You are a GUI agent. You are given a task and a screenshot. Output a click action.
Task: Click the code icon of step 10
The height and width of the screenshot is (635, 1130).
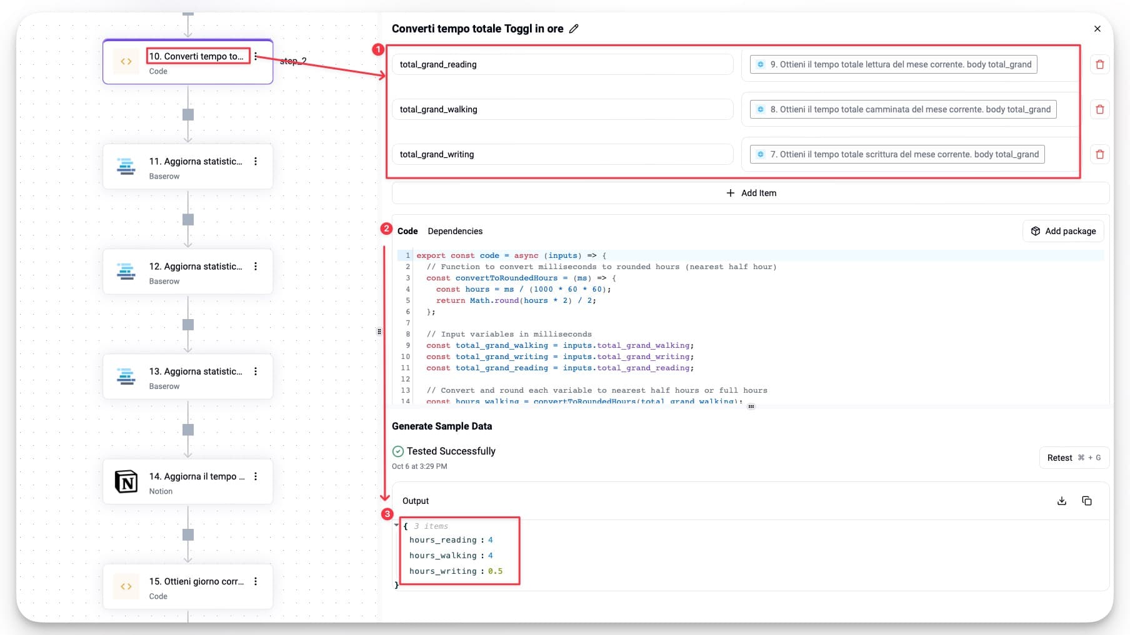pos(126,61)
